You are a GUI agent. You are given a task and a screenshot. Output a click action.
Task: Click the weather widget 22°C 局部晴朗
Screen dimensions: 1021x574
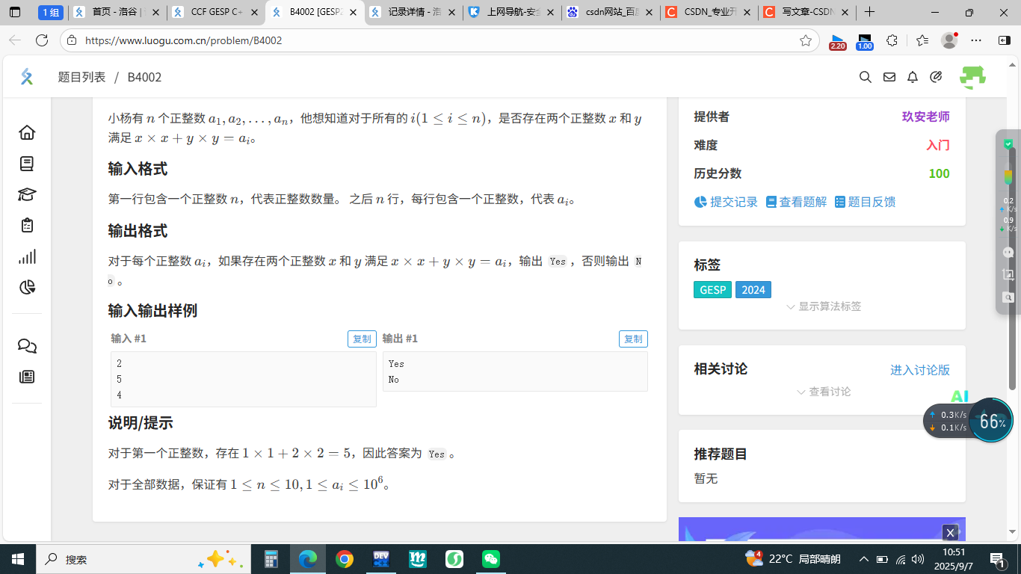(x=793, y=558)
